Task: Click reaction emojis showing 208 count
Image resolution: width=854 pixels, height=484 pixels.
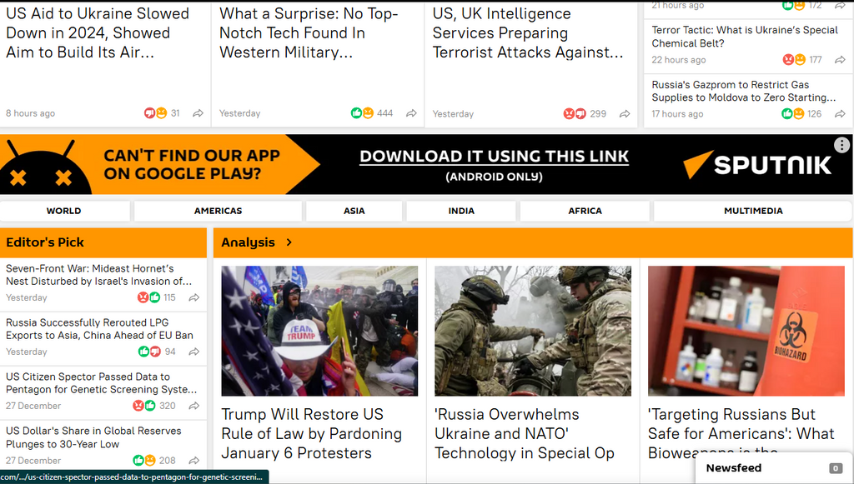Action: (144, 461)
